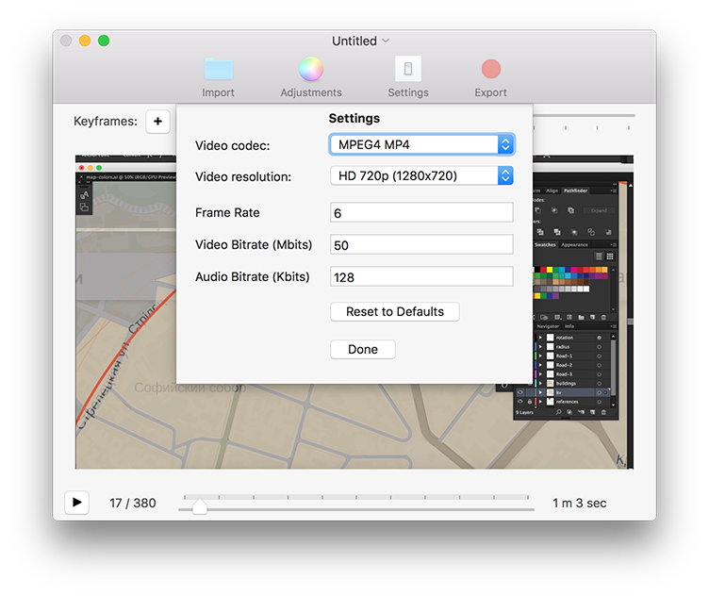
Task: Click the frame counter 17 / 380
Action: point(133,503)
